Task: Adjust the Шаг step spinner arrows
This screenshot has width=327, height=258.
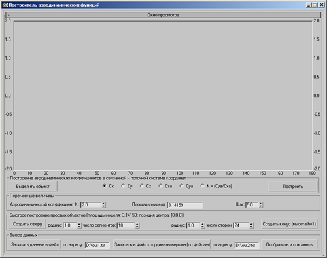Action: (261, 204)
